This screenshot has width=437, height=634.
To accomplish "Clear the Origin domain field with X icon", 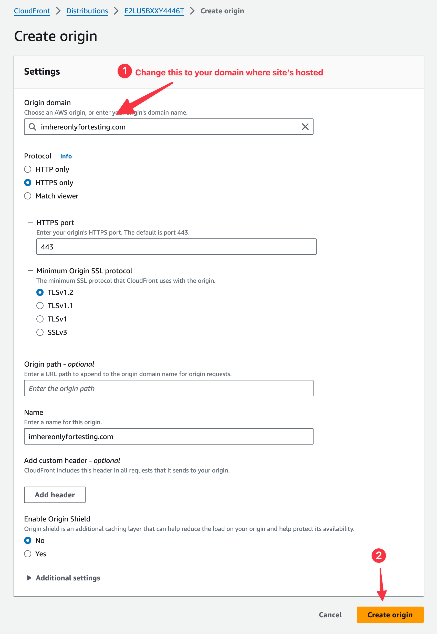I will click(305, 127).
